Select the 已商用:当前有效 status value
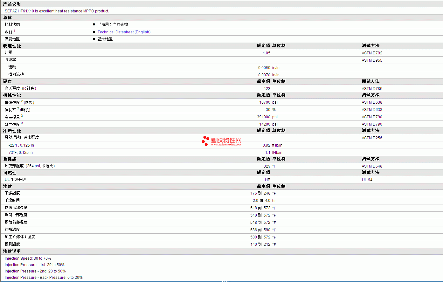Image resolution: width=443 pixels, height=282 pixels. click(x=113, y=24)
